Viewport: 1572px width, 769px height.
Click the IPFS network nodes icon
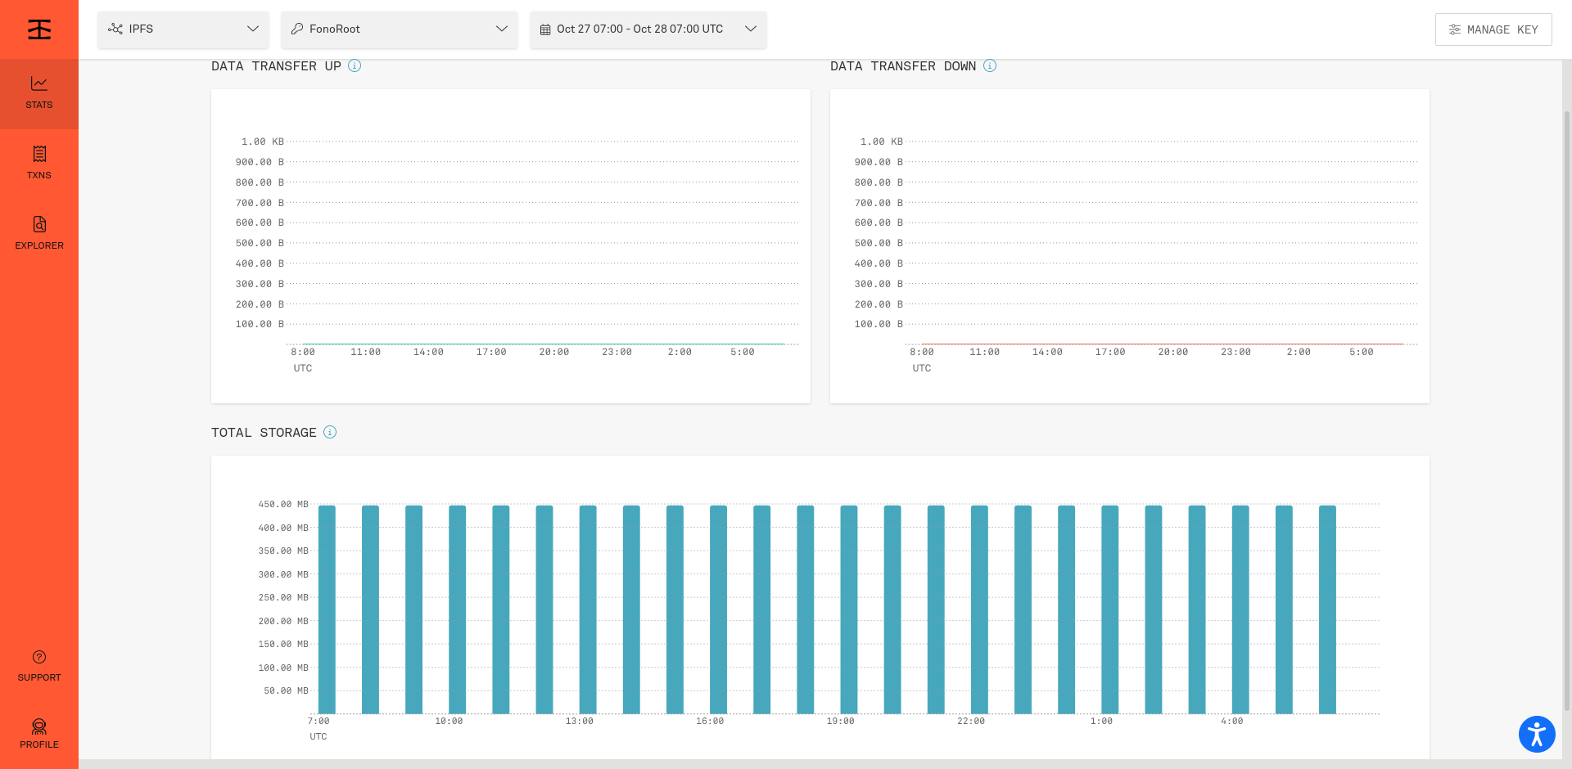tap(115, 29)
